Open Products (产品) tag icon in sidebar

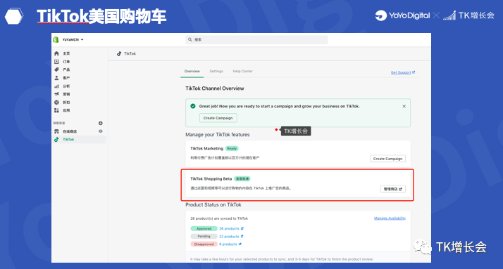click(57, 70)
